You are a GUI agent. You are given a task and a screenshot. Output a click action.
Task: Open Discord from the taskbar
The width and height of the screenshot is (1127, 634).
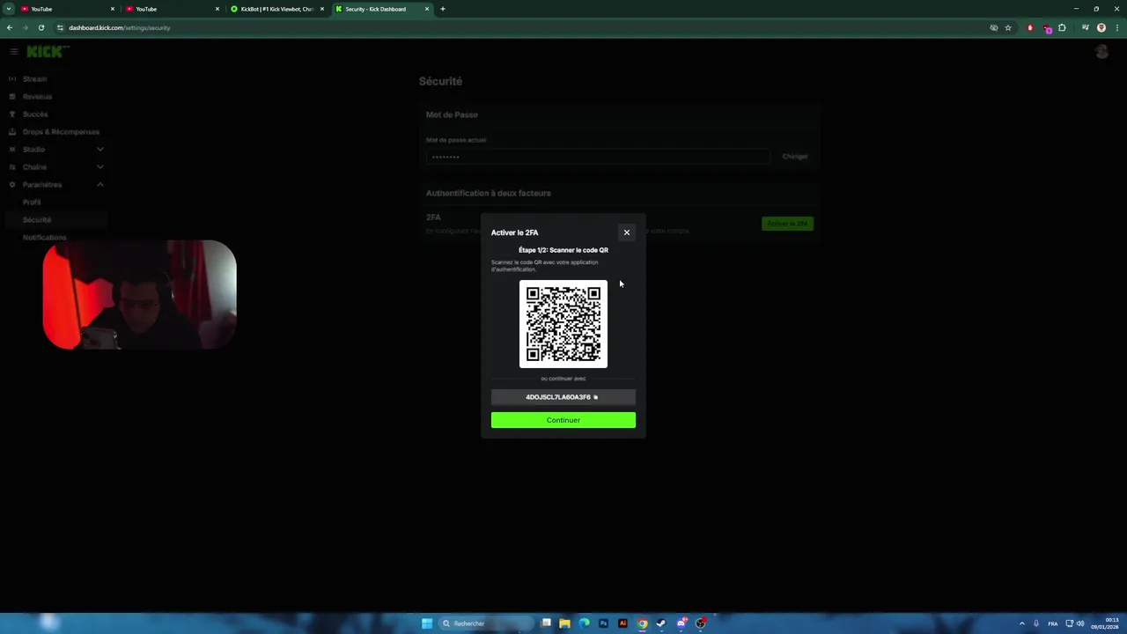tap(681, 623)
